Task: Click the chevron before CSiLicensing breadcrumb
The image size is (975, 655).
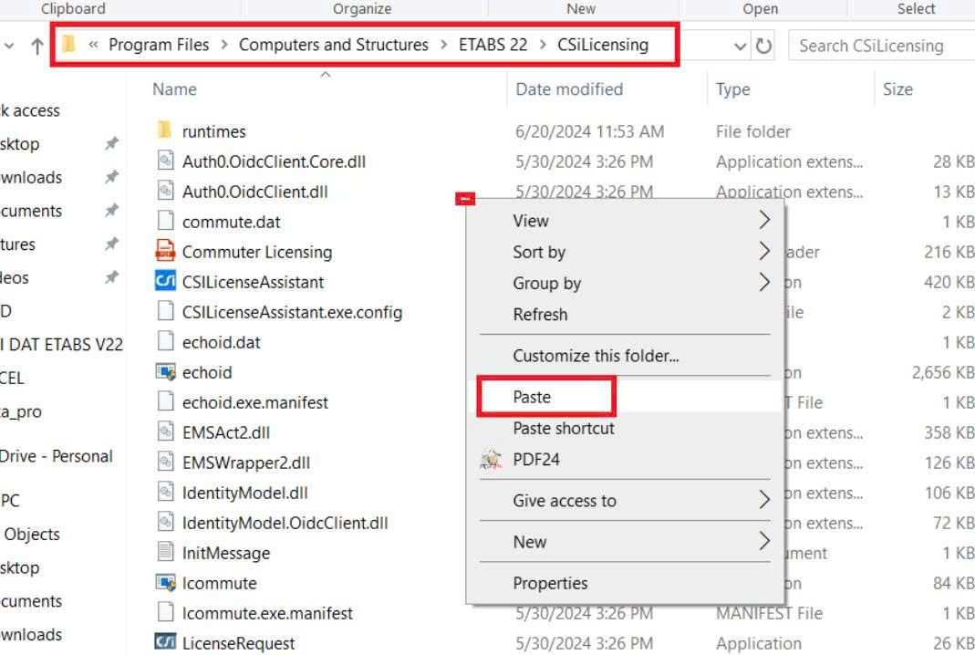Action: pos(543,45)
